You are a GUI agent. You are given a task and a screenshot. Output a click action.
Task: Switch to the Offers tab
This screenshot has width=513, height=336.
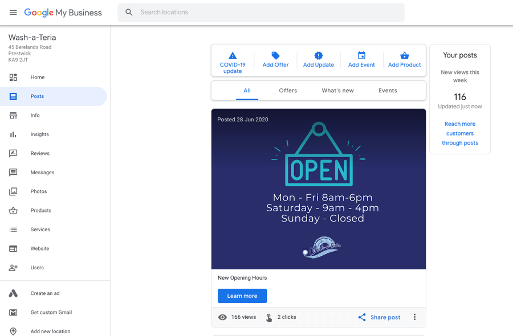pos(288,91)
